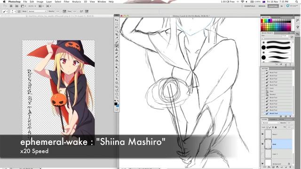The height and width of the screenshot is (169, 301).
Task: Enable airbrush mode icon next to Flow
Action: point(81,11)
